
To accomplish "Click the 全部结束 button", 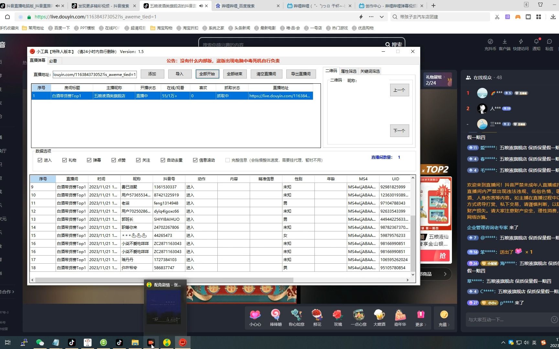I will pos(235,74).
